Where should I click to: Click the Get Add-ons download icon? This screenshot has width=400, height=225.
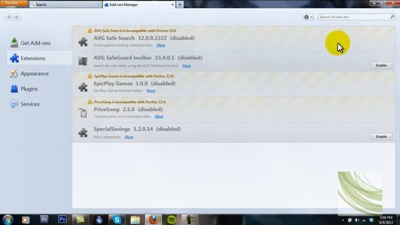click(14, 42)
